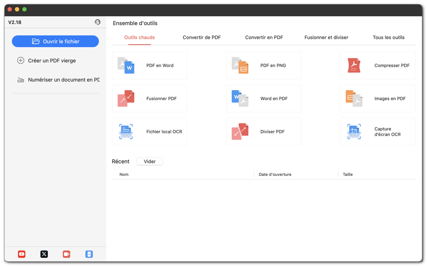This screenshot has width=427, height=266.
Task: Clear recent files with Vider
Action: pos(149,161)
